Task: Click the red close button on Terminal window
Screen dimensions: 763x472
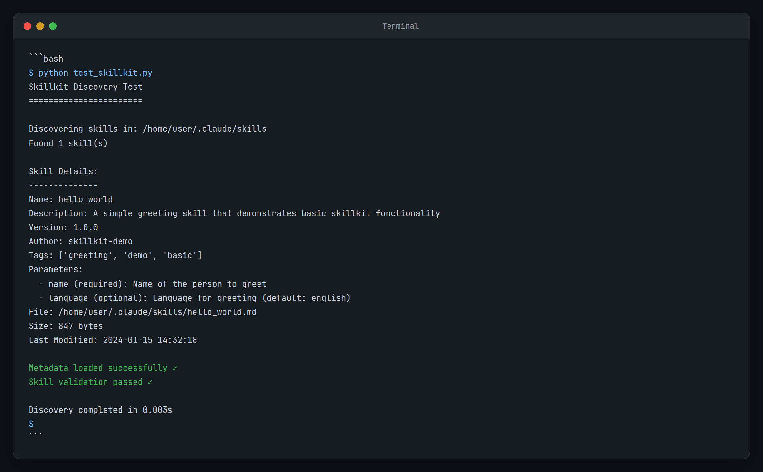Action: pos(27,26)
